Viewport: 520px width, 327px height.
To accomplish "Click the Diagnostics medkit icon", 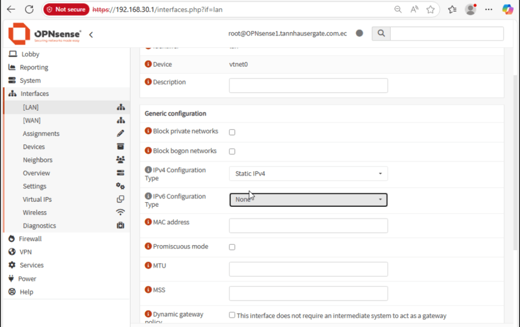I will (x=120, y=225).
